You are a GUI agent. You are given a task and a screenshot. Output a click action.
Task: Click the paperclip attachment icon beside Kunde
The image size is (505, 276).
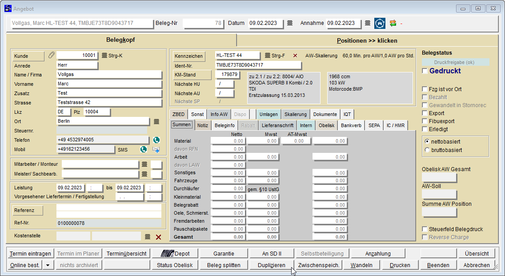click(51, 55)
